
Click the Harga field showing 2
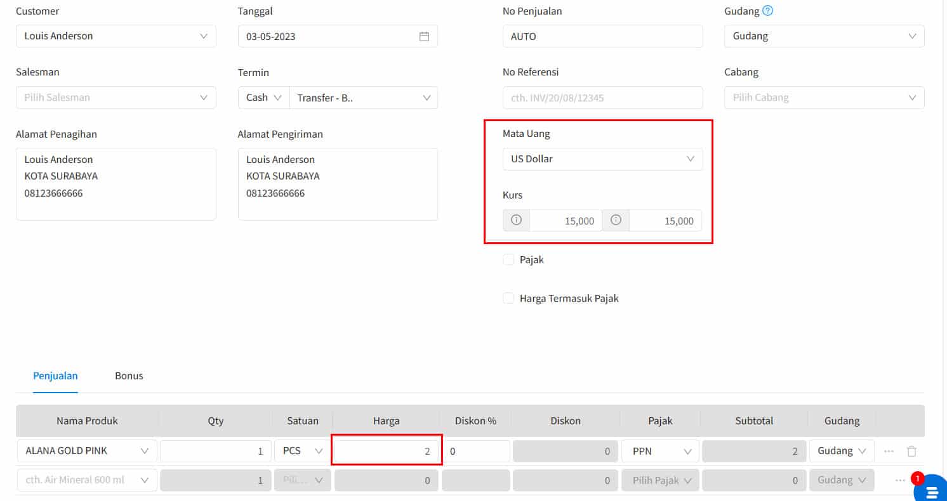click(x=387, y=451)
